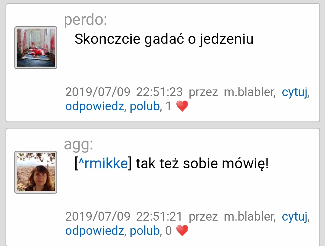Click "m.blabler" source label in agg's post
Screen dimensions: 325x246
pos(250,216)
